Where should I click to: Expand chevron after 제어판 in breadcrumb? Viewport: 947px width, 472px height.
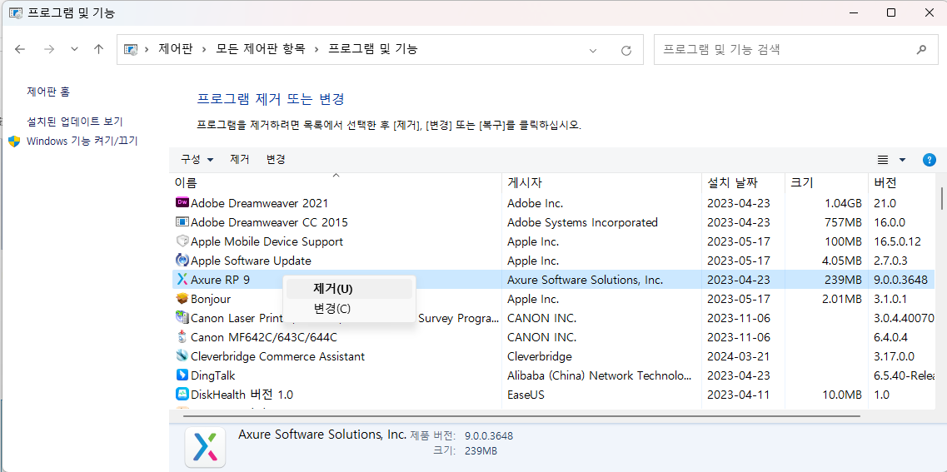[x=205, y=49]
